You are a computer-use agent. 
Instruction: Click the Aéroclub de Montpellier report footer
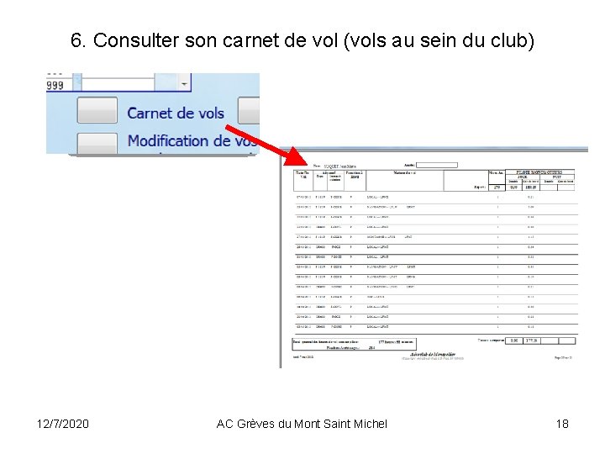click(433, 354)
